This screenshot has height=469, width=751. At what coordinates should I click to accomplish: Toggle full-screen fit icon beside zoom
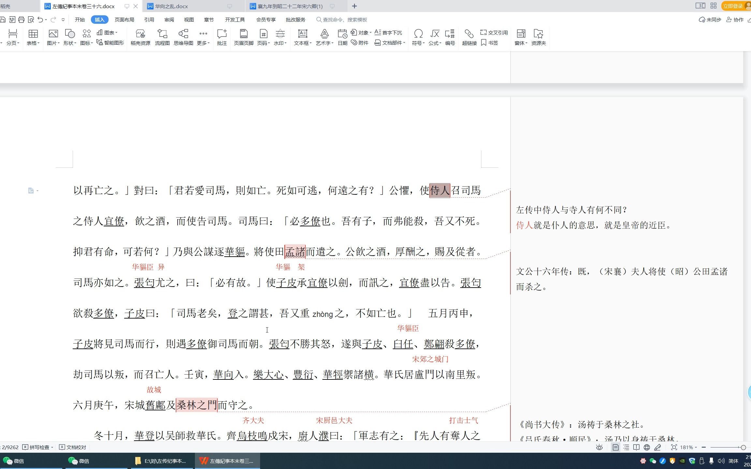[674, 447]
